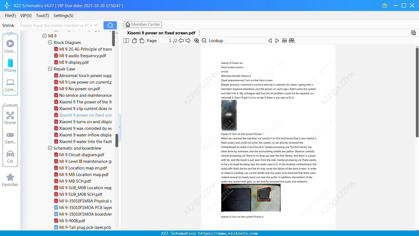Open the Tool(T) menu
The width and height of the screenshot is (419, 236).
click(43, 16)
